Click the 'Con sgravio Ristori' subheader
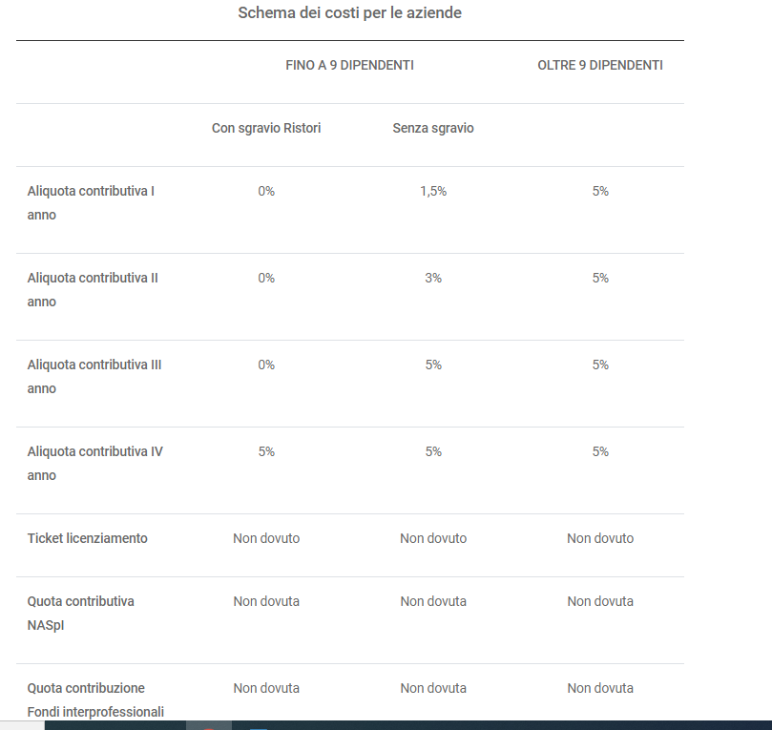The width and height of the screenshot is (772, 730). (266, 128)
